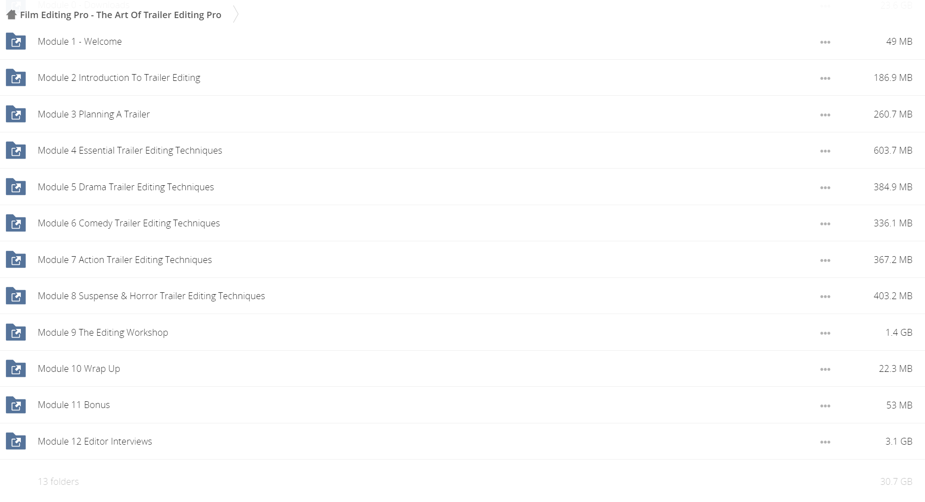Click the home icon in breadcrumb
Viewport: 925px width, 502px height.
click(12, 15)
